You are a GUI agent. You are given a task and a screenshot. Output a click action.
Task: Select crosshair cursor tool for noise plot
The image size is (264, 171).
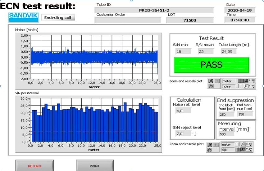217,81
